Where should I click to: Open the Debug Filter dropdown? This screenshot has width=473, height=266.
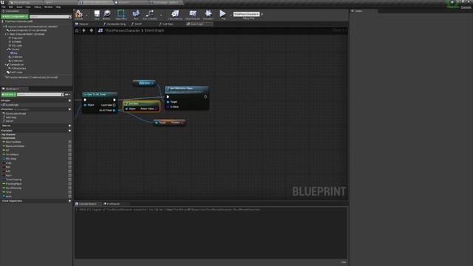pos(246,14)
